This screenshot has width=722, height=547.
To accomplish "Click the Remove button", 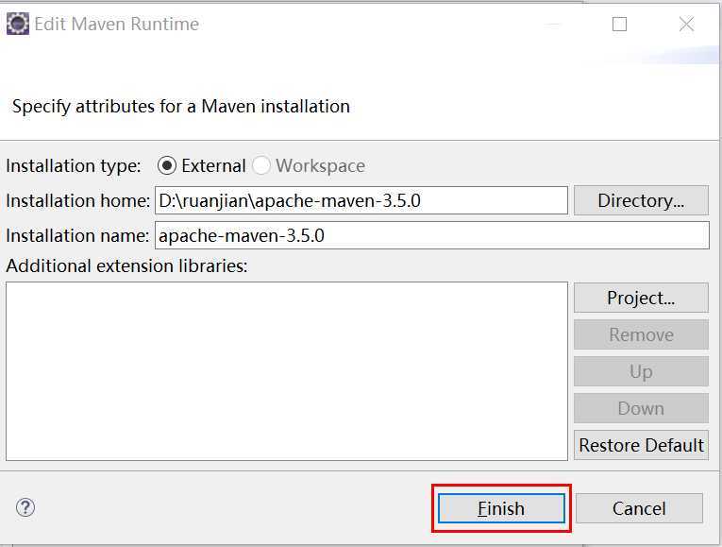I will (641, 335).
